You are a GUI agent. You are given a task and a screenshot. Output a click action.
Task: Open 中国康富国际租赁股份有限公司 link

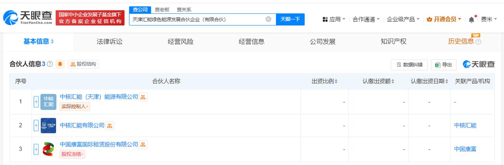point(99,144)
